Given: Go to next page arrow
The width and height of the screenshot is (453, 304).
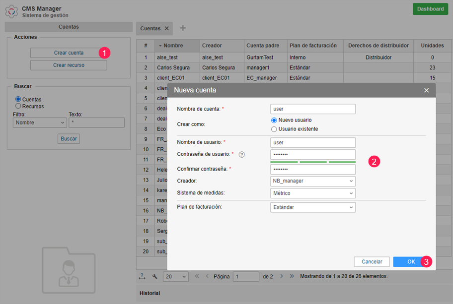Looking at the screenshot, I should pyautogui.click(x=282, y=276).
